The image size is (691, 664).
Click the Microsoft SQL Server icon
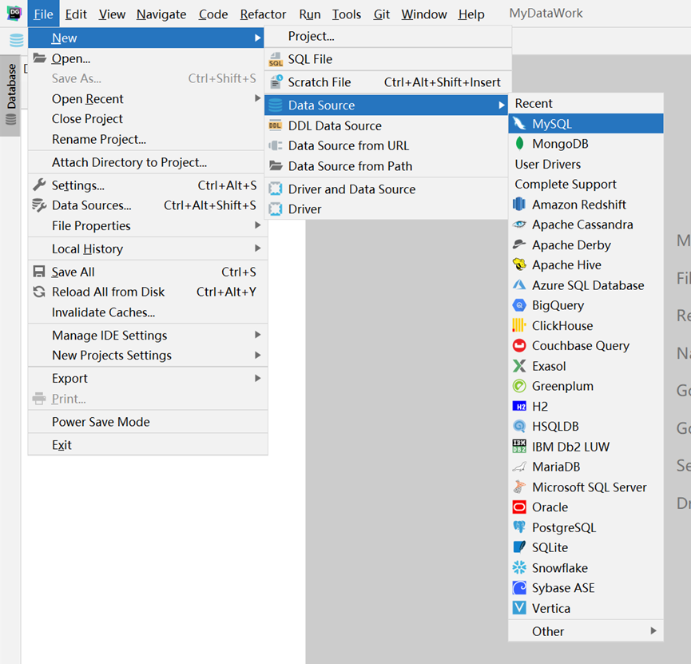(519, 487)
